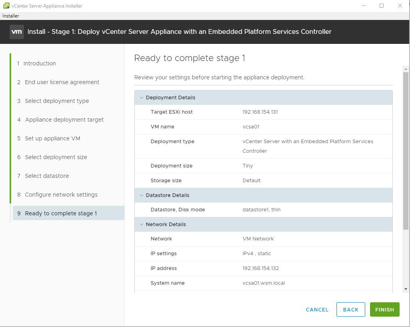The image size is (410, 327).
Task: Collapse the Datastore Details section
Action: [141, 195]
